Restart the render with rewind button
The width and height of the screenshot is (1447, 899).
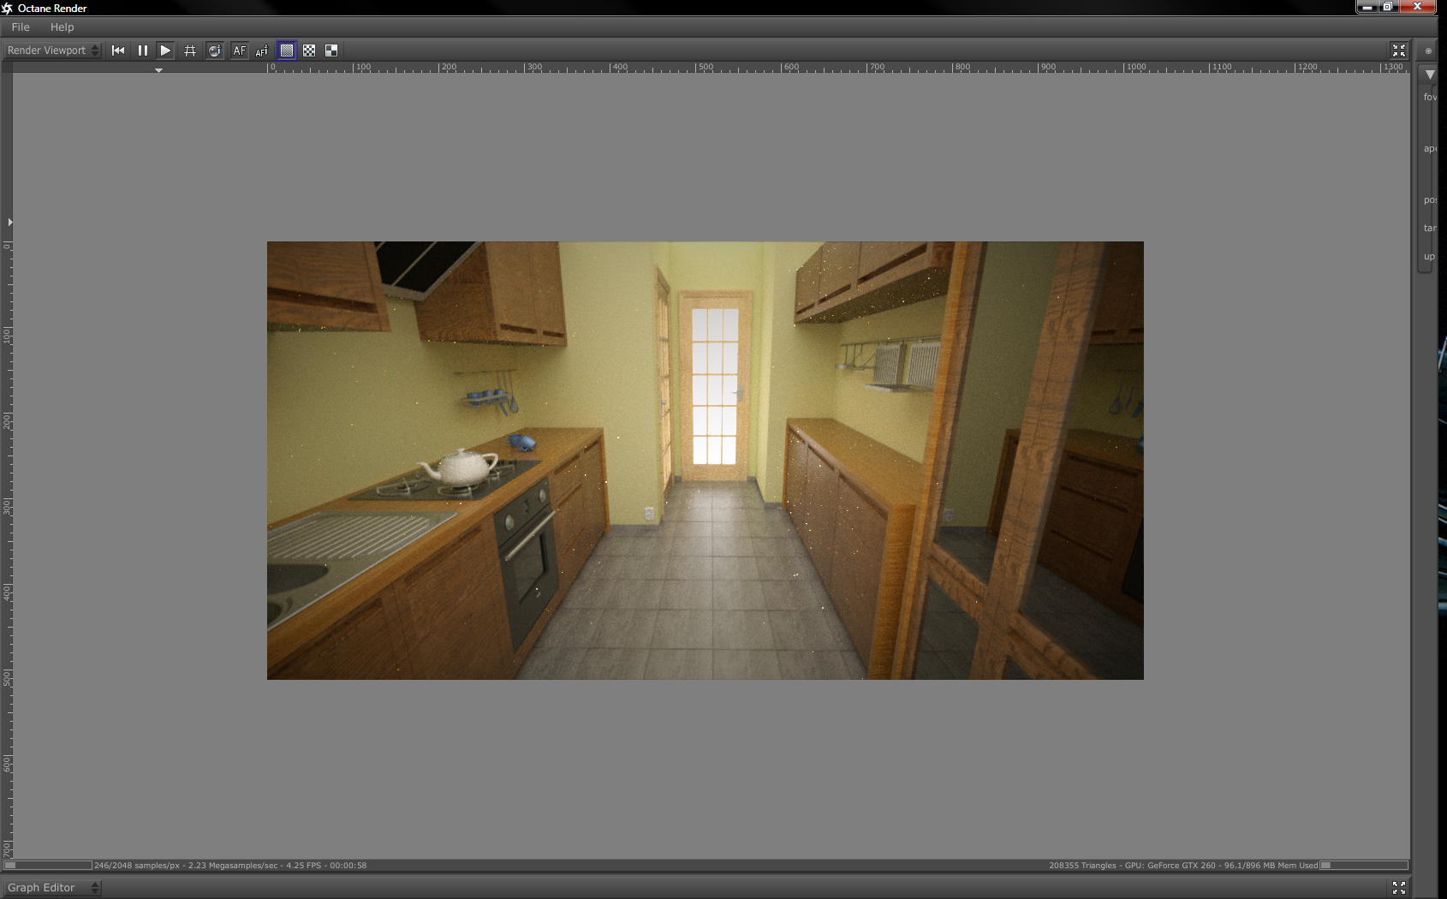pos(118,51)
